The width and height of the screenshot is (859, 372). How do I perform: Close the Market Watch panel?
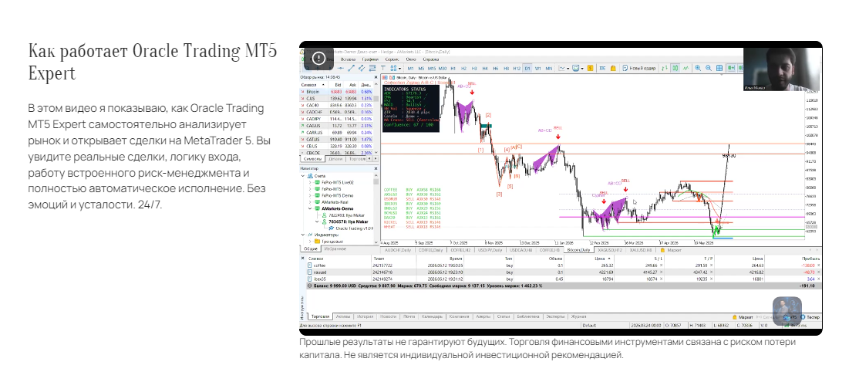pos(376,77)
